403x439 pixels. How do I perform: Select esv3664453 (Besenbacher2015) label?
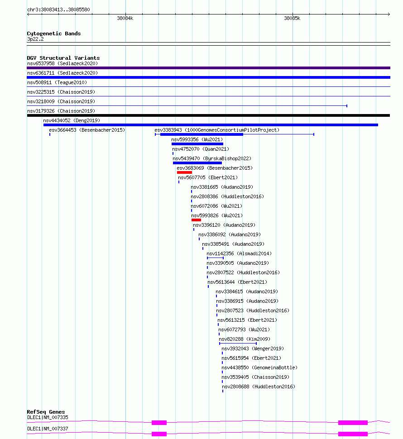[87, 130]
